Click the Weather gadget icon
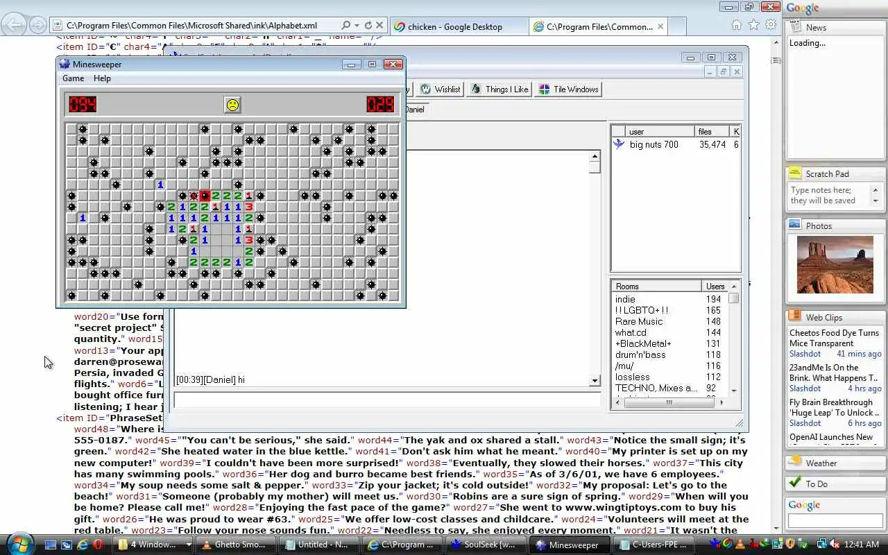888x555 pixels. (794, 462)
